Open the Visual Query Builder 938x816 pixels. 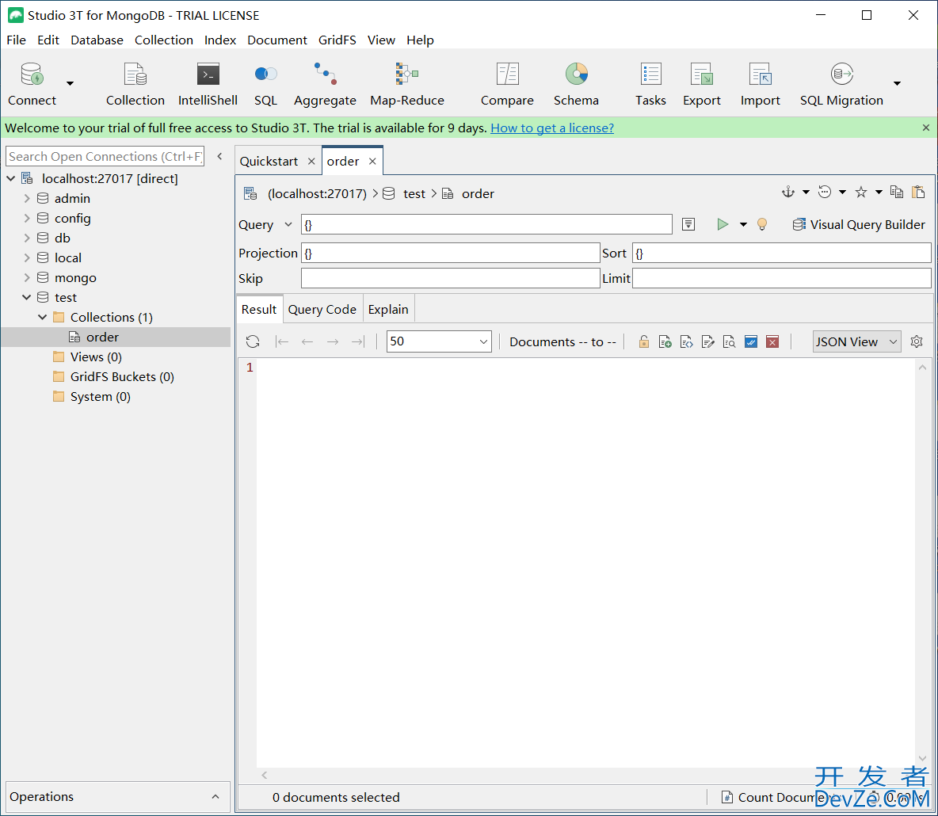pyautogui.click(x=859, y=224)
